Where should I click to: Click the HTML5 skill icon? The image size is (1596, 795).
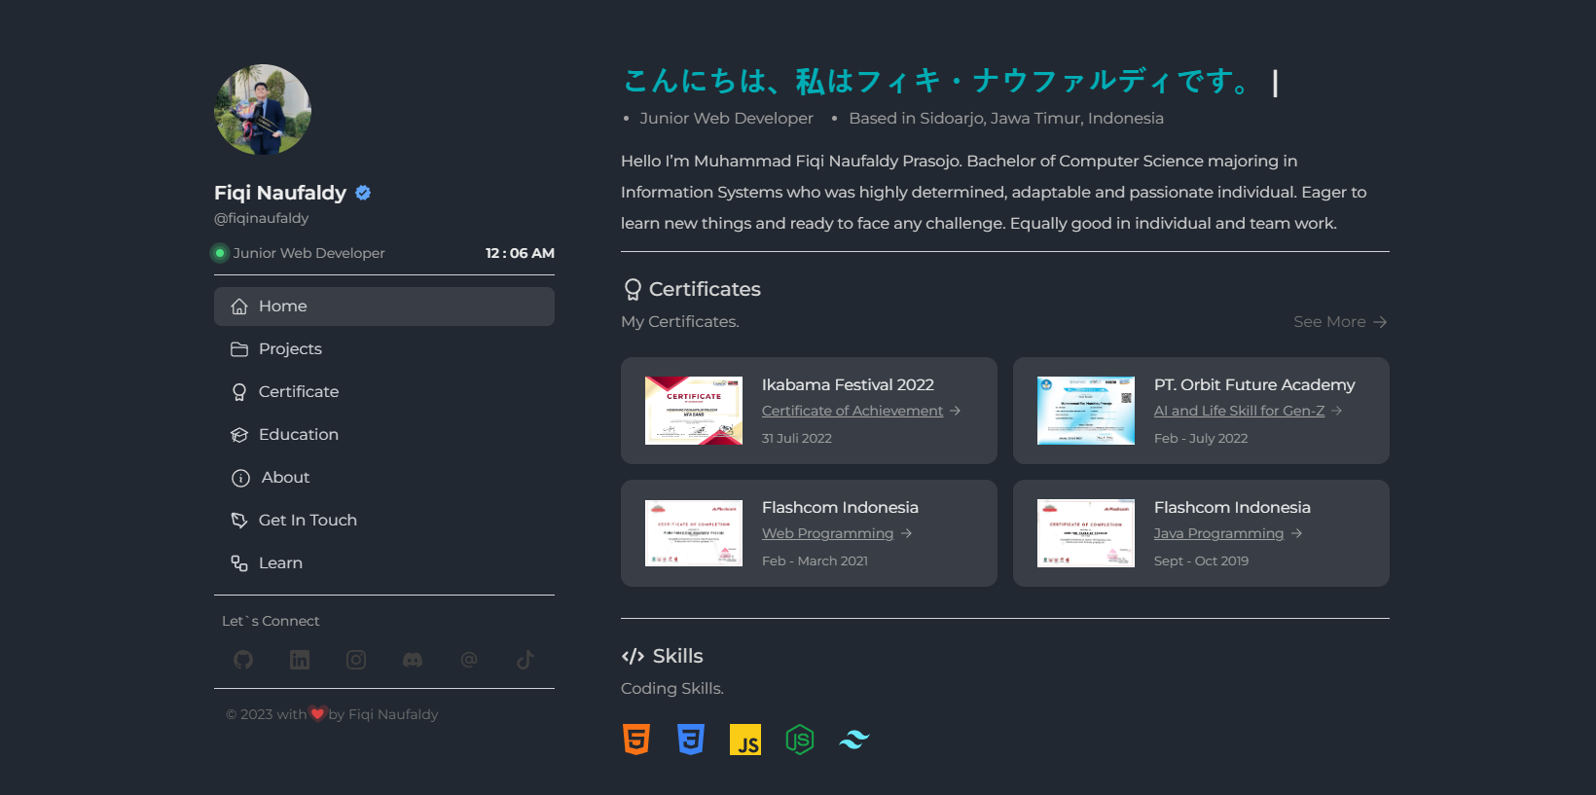click(636, 740)
